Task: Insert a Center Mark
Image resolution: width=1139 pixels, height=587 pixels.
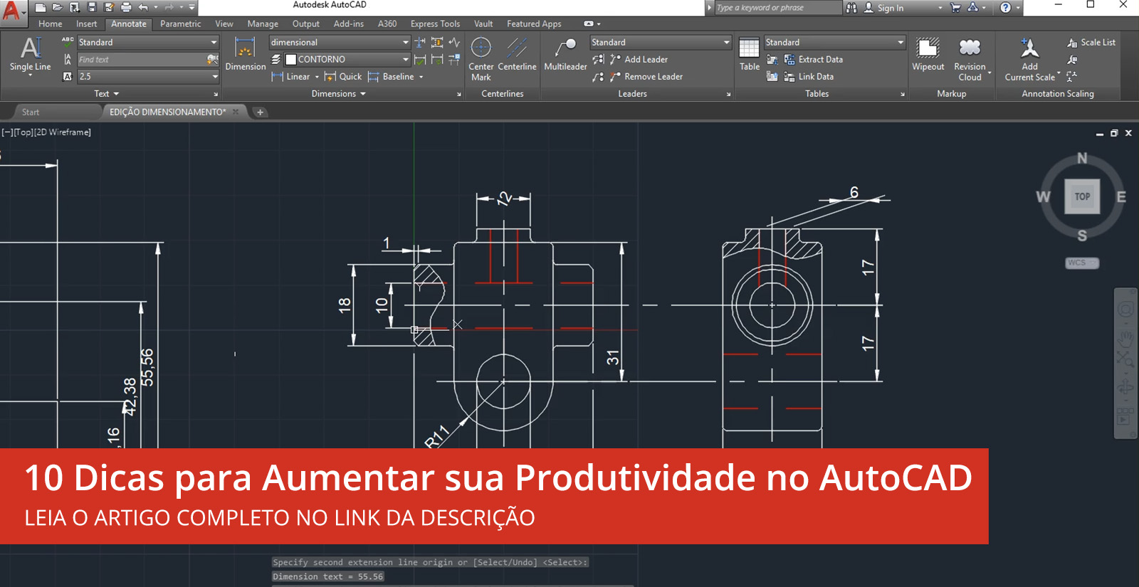Action: click(481, 58)
